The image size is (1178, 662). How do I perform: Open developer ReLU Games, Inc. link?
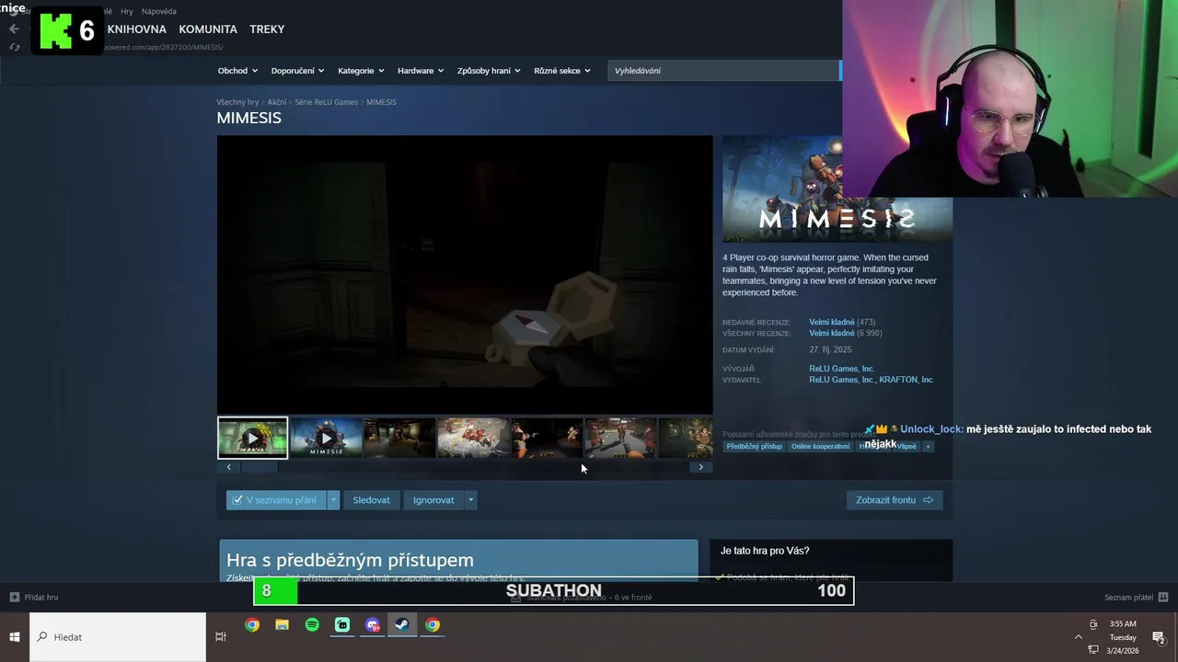point(842,369)
